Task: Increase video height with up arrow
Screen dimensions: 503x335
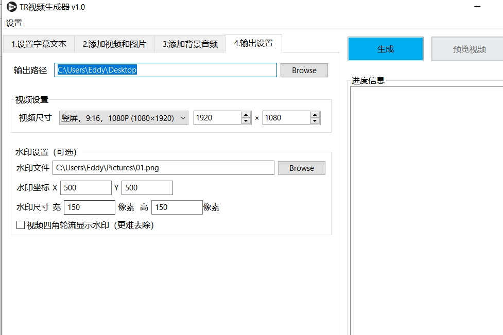Action: point(315,115)
